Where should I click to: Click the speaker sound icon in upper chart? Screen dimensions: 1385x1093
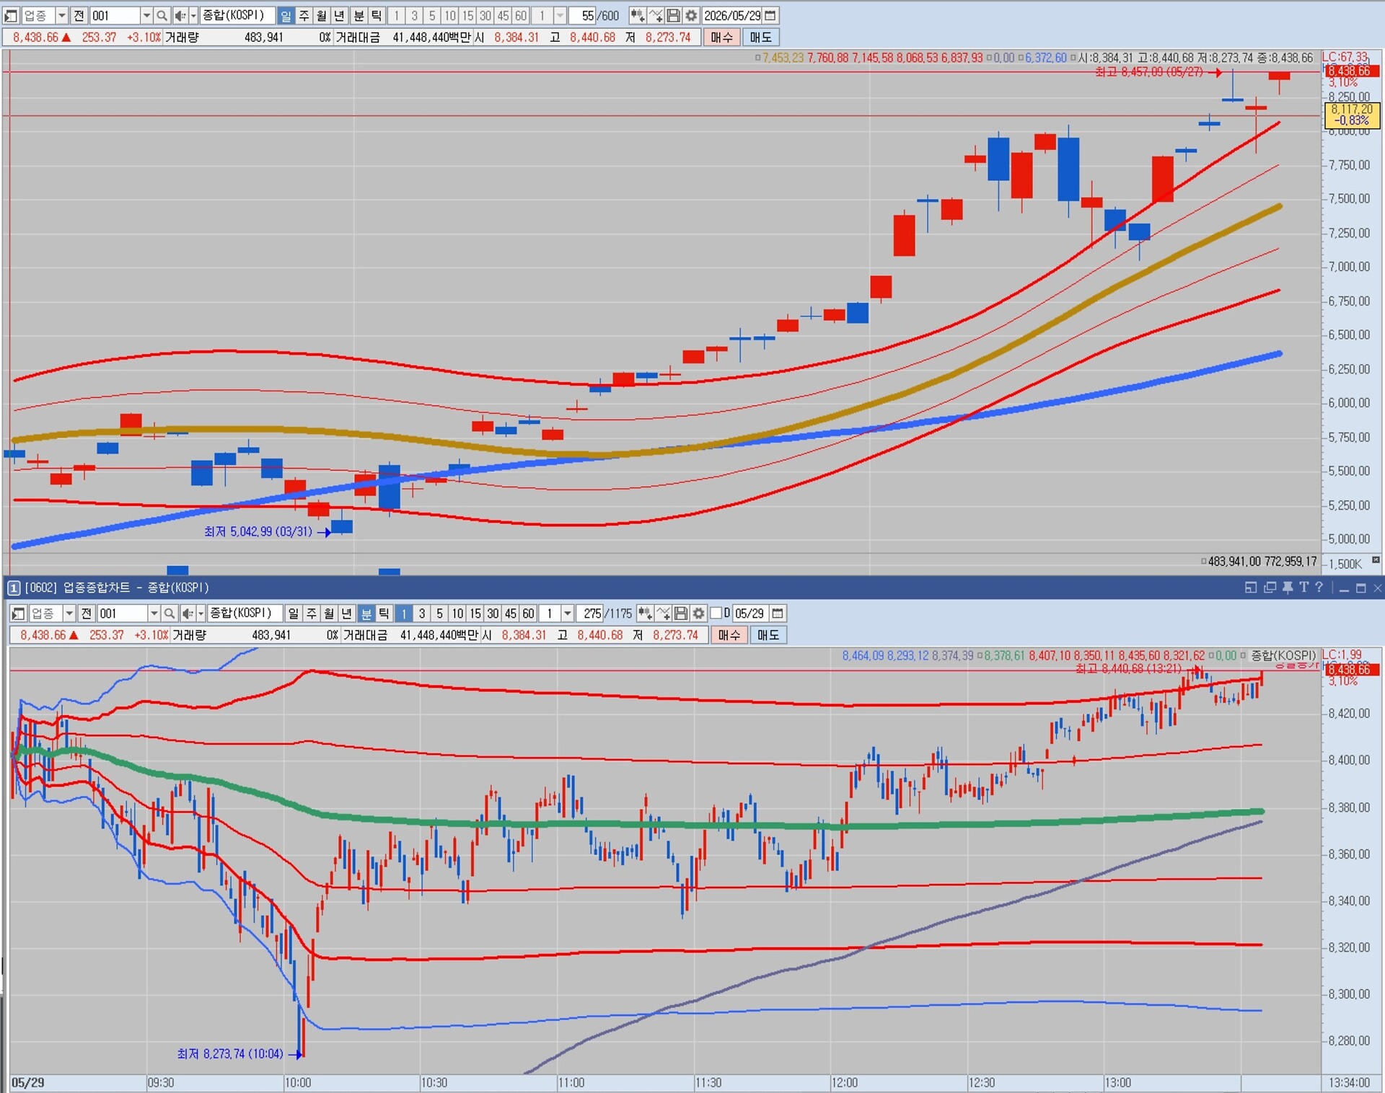click(180, 15)
